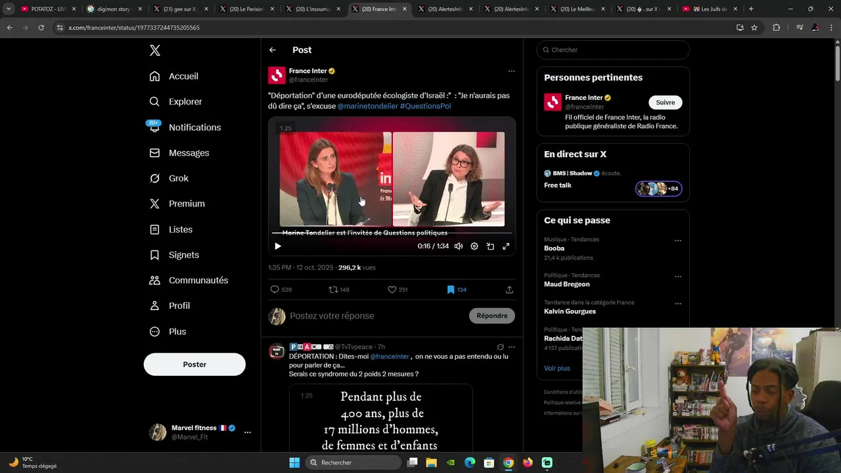The image size is (841, 473).
Task: Switch to the POTATOZ live tab
Action: click(x=47, y=9)
